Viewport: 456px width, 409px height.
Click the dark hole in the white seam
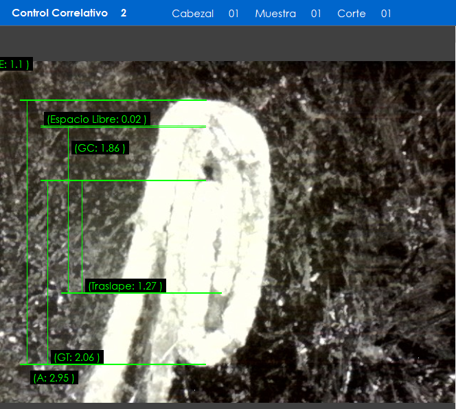[x=207, y=171]
